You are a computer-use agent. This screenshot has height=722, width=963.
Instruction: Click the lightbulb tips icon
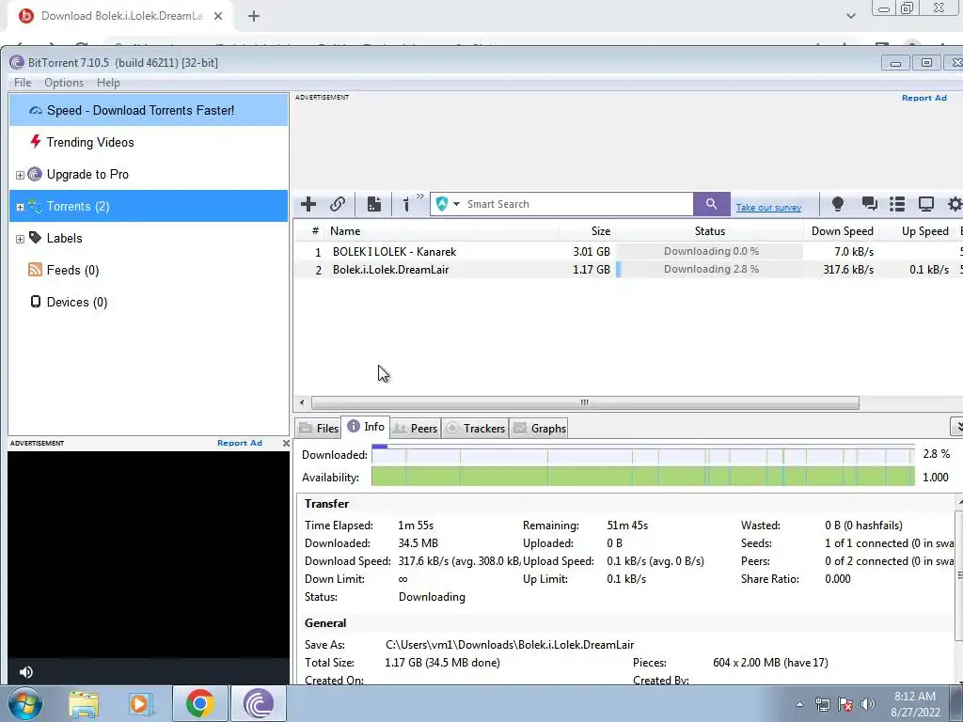coord(838,204)
